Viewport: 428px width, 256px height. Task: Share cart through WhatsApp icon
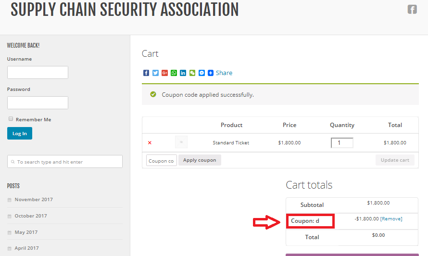(x=174, y=73)
